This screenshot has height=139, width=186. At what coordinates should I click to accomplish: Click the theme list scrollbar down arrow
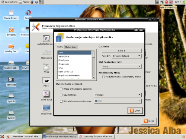[x=94, y=78]
